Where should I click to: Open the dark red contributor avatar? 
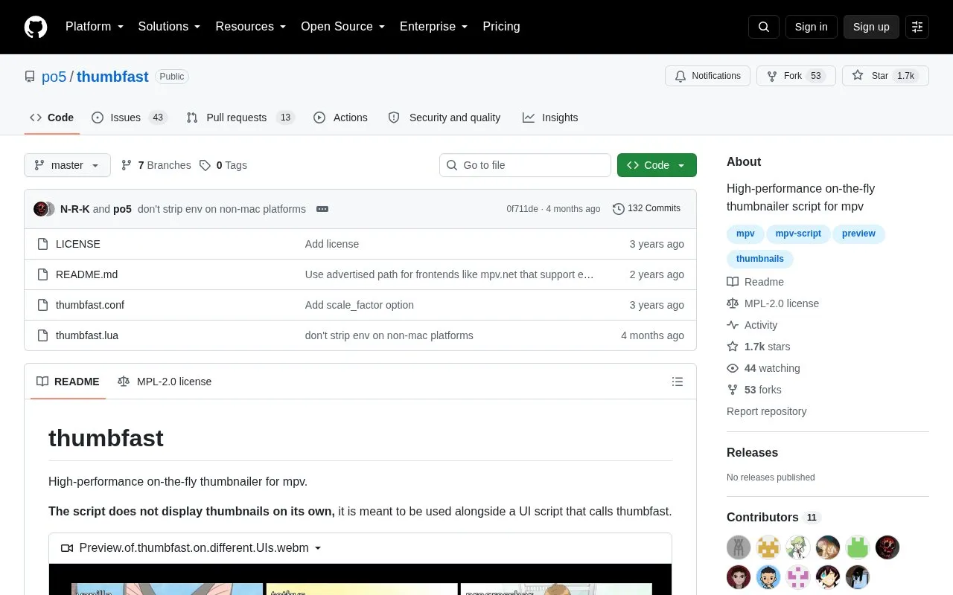[887, 547]
